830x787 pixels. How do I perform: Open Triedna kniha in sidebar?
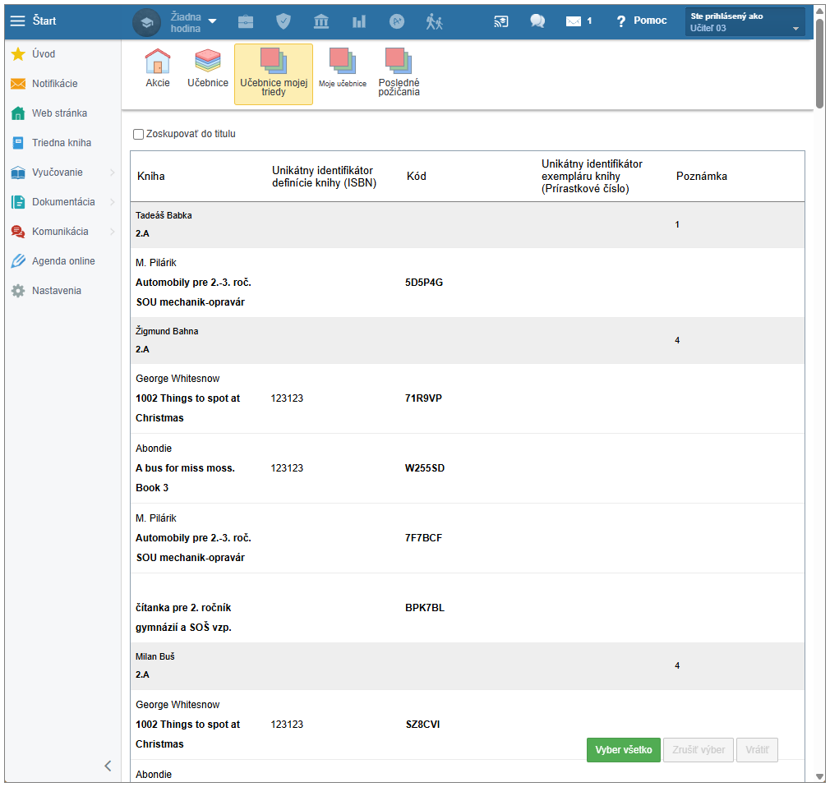[x=62, y=143]
